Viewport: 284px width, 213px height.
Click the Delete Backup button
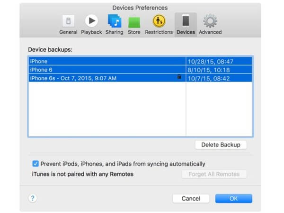(221, 145)
